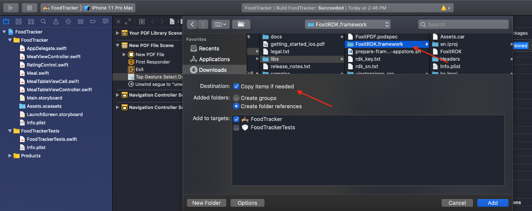Image resolution: width=532 pixels, height=211 pixels.
Task: Click the Options button
Action: [247, 203]
